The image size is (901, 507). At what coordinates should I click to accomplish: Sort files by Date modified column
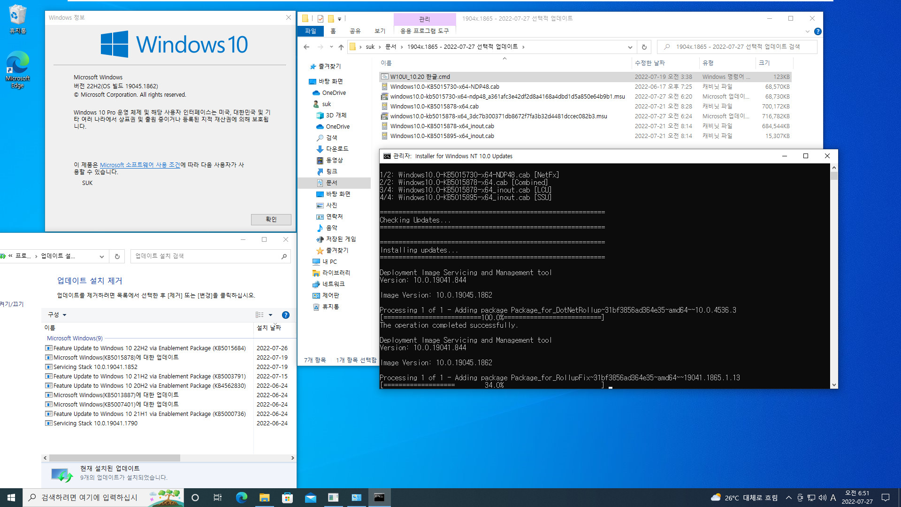665,63
